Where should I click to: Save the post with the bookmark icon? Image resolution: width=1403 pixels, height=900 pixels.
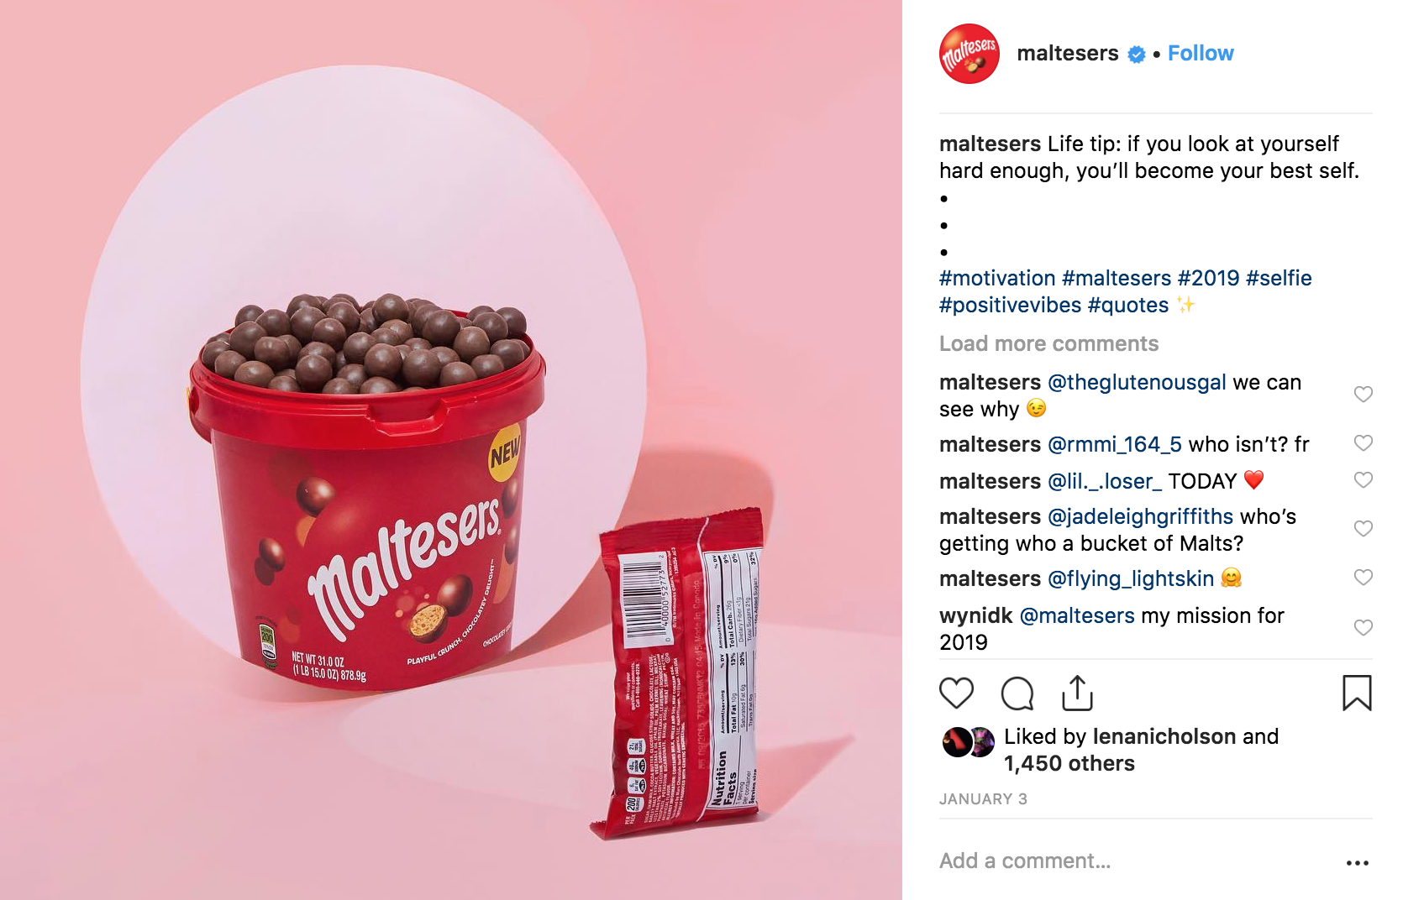tap(1357, 693)
